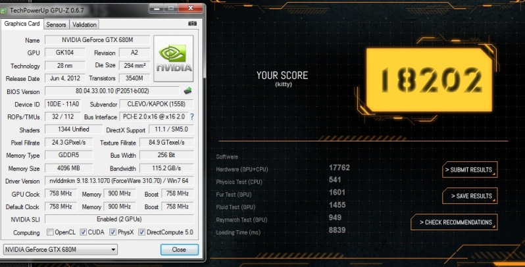
Task: Click the Device ID field 10DE - 11A0
Action: tap(63, 104)
